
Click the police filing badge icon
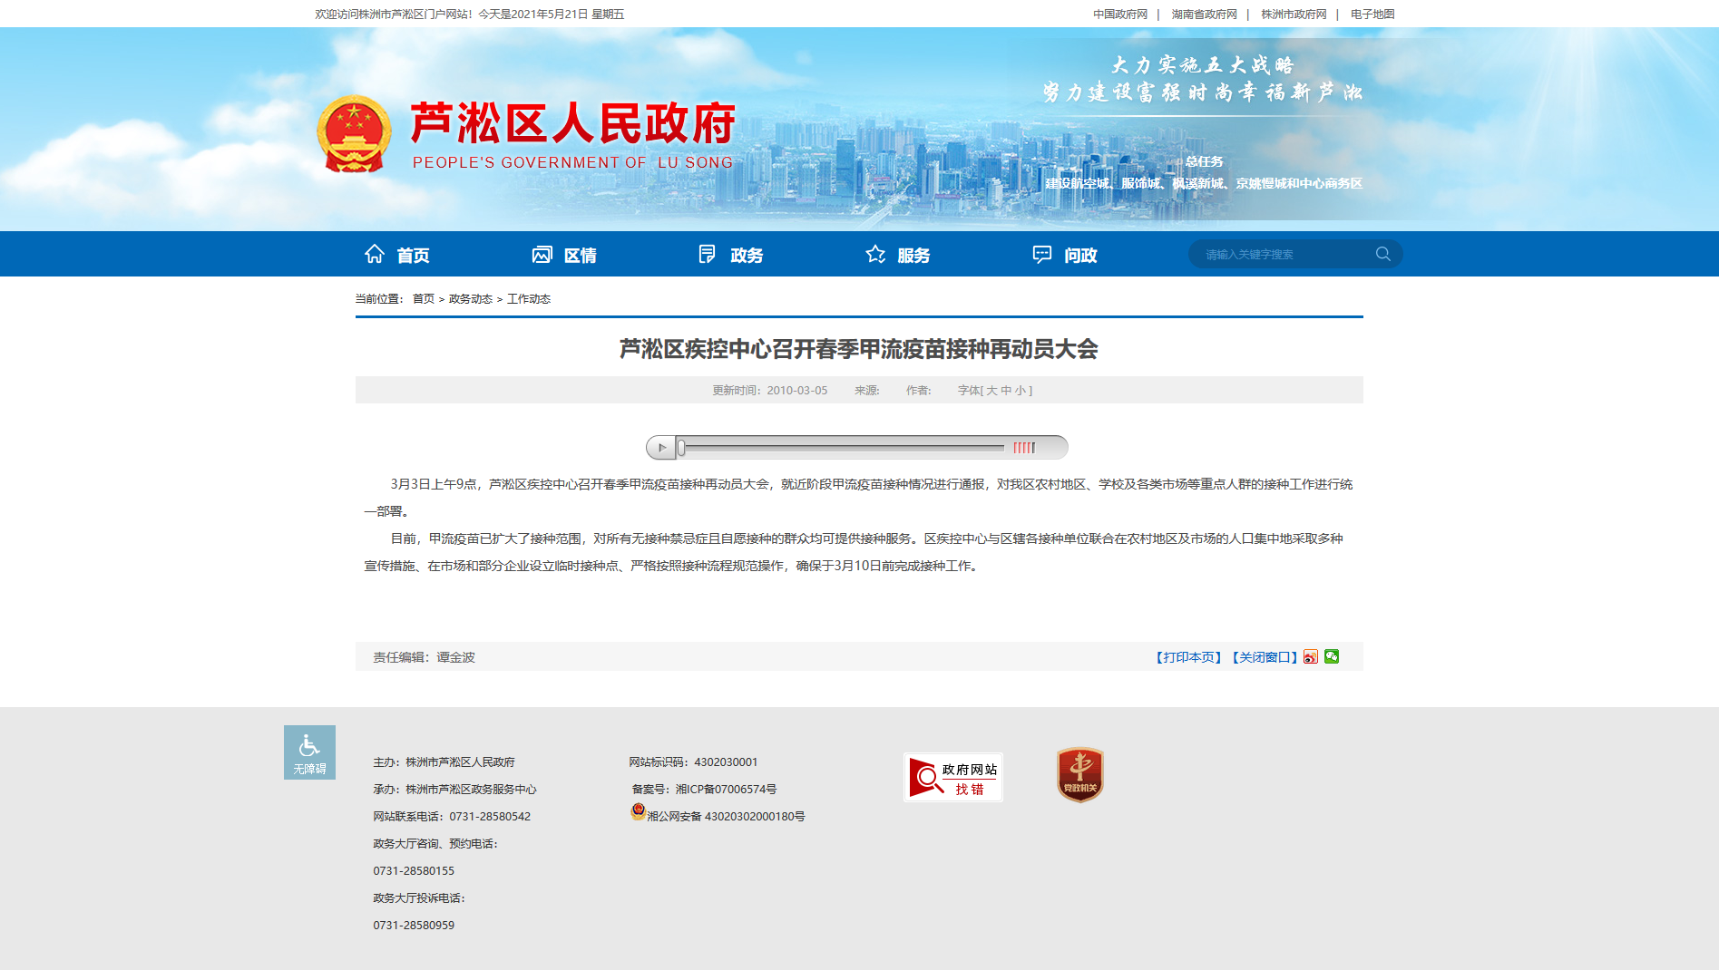click(x=639, y=812)
